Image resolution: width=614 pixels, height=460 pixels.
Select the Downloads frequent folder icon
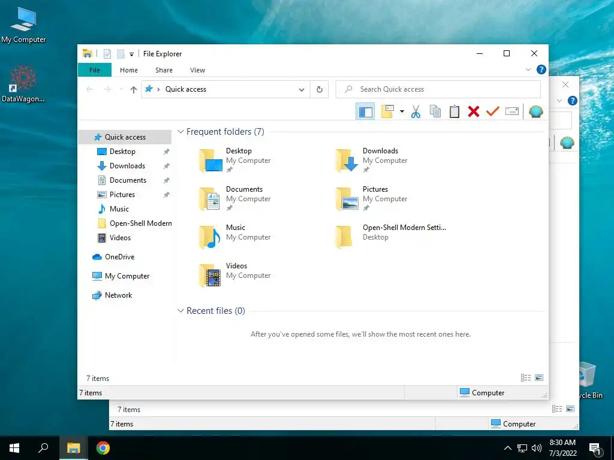[x=347, y=161]
